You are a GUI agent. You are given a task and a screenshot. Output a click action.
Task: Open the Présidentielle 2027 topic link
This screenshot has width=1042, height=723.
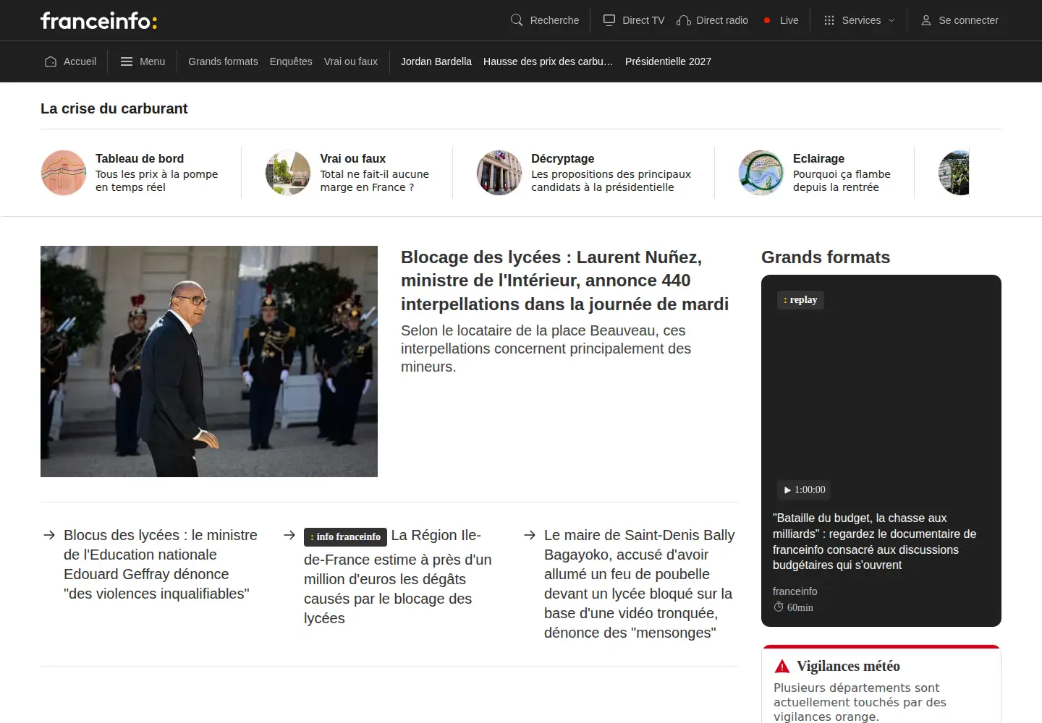[x=668, y=61]
